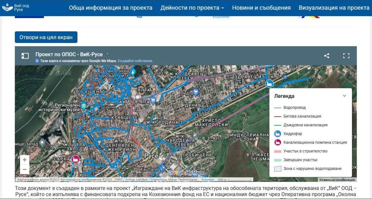The image size is (372, 199).
Task: Select the КПС 13 pump station marker
Action: coord(76,159)
